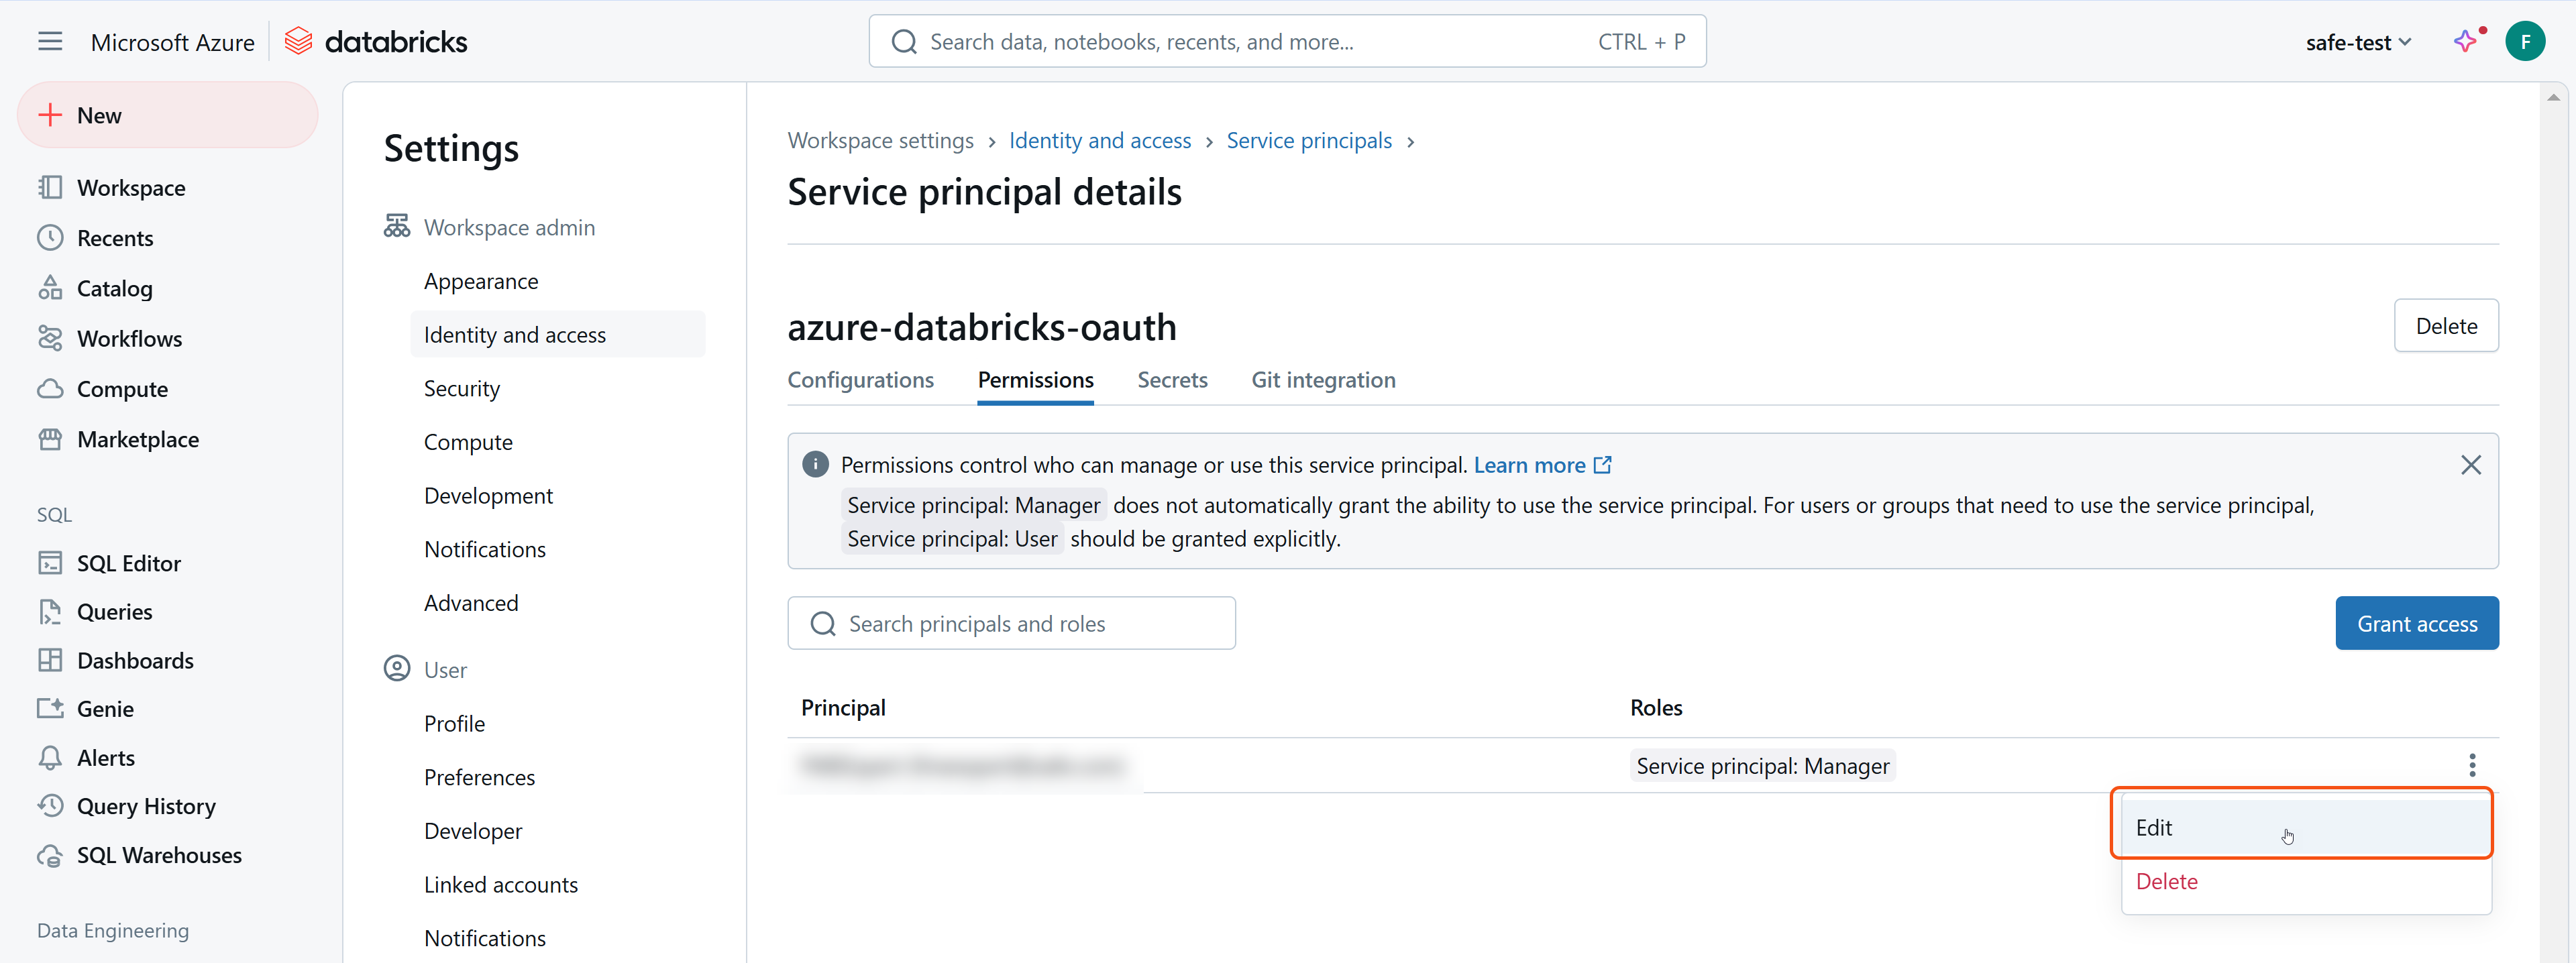Click the Recents clock icon
2576x963 pixels.
pyautogui.click(x=50, y=238)
